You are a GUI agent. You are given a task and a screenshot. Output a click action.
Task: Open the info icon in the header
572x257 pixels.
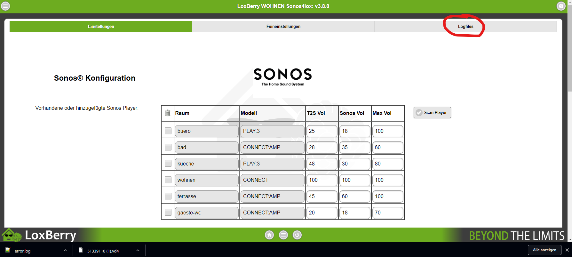561,6
